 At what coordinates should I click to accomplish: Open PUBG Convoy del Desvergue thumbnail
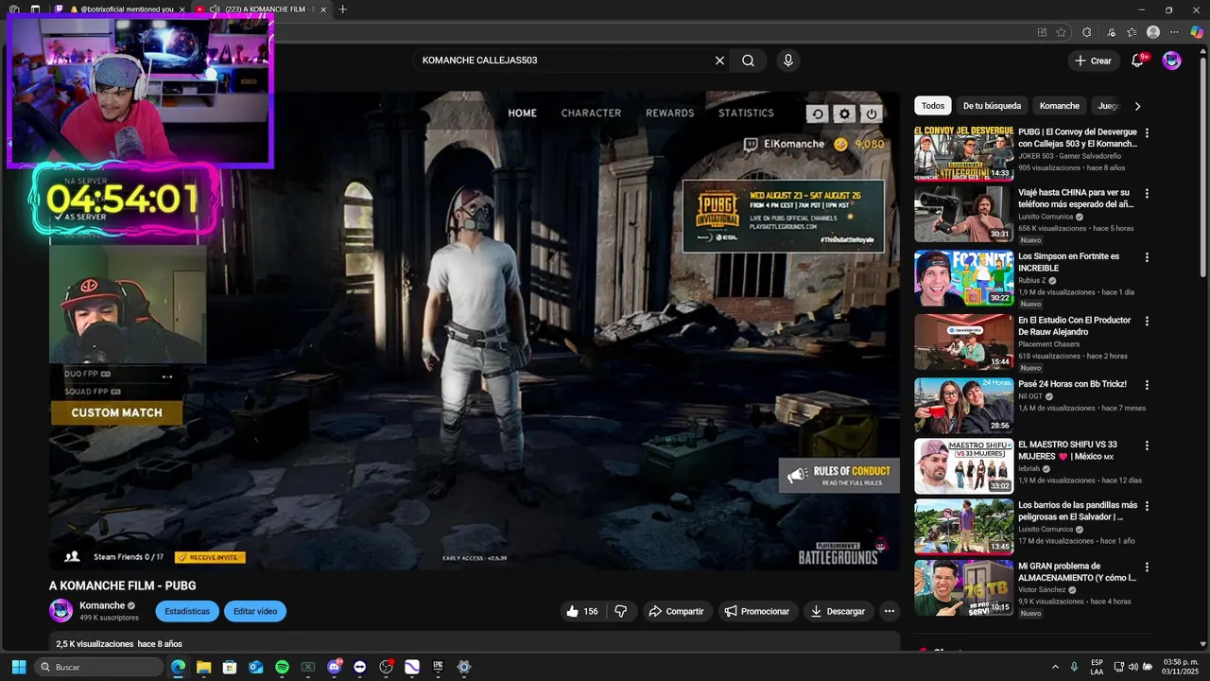pyautogui.click(x=963, y=152)
